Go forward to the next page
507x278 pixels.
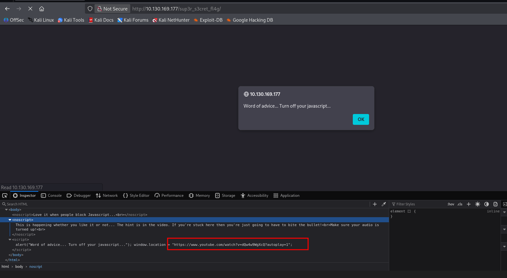[x=19, y=9]
